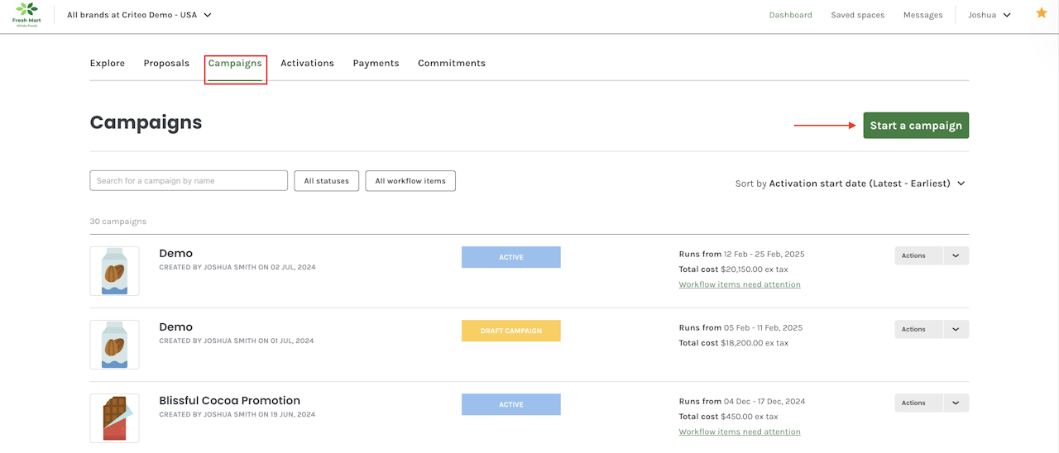This screenshot has width=1059, height=453.
Task: Switch to the Explore tab
Action: click(x=108, y=63)
